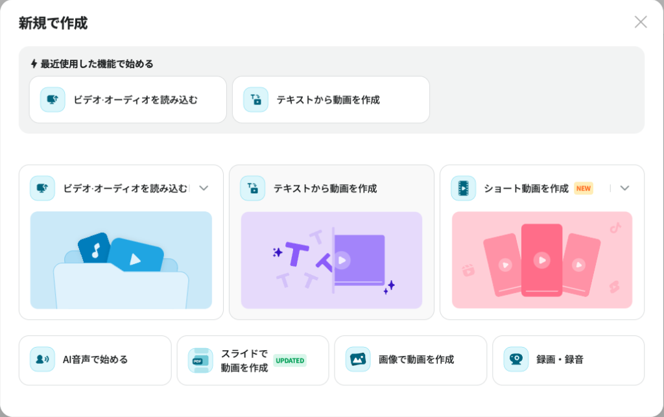The width and height of the screenshot is (664, 417).
Task: Click the webcam recording icon
Action: pos(516,360)
